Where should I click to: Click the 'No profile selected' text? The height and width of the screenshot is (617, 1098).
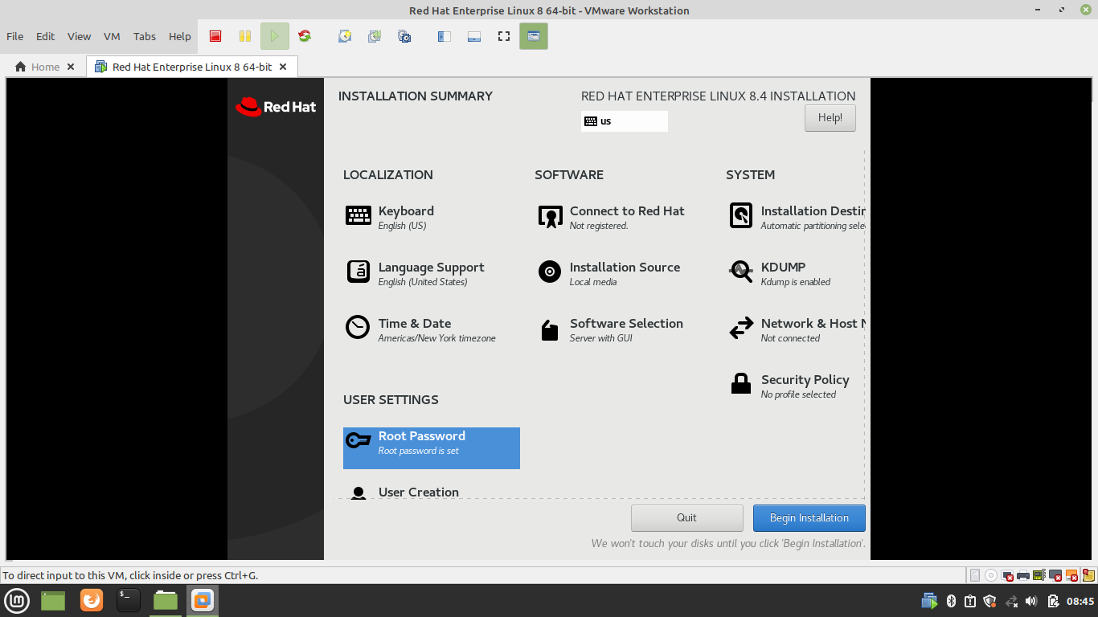[x=799, y=394]
